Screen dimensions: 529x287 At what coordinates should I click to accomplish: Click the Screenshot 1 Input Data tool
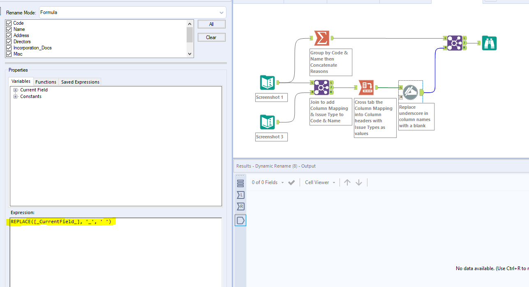pos(267,82)
